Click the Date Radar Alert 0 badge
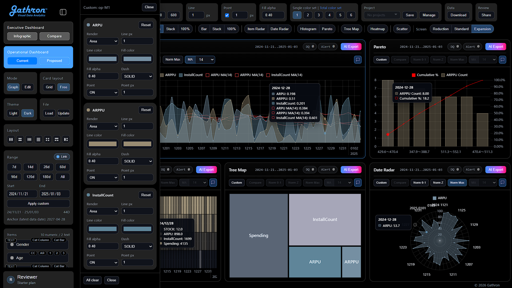 point(473,169)
